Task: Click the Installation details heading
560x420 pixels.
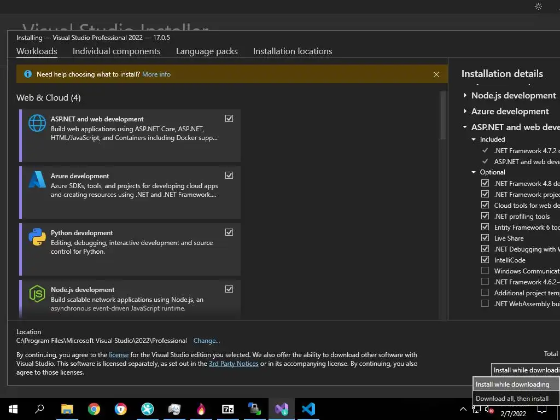Action: coord(502,74)
